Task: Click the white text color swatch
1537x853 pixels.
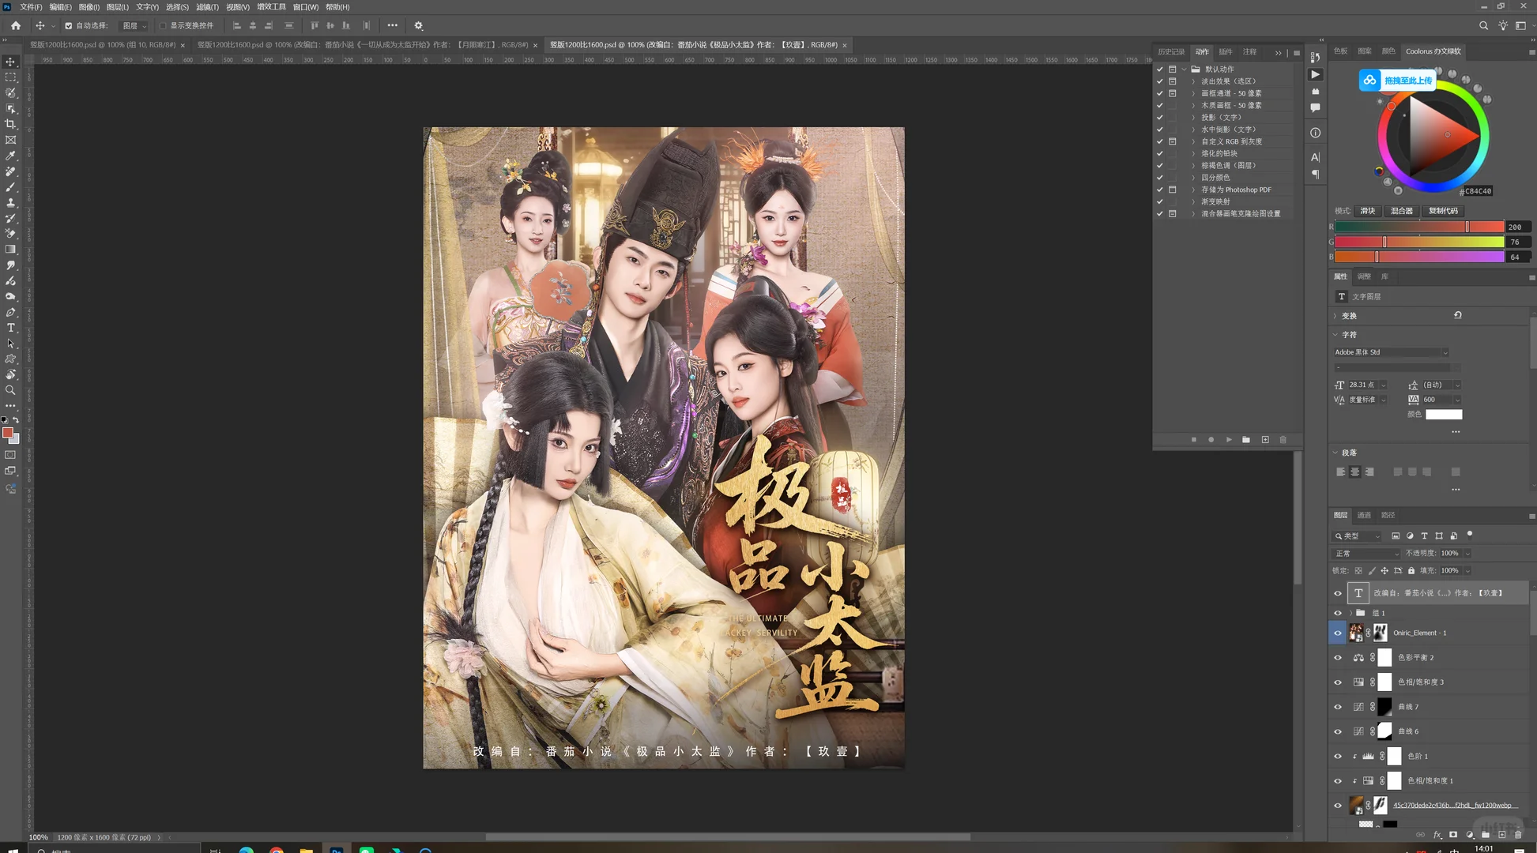Action: (x=1443, y=415)
